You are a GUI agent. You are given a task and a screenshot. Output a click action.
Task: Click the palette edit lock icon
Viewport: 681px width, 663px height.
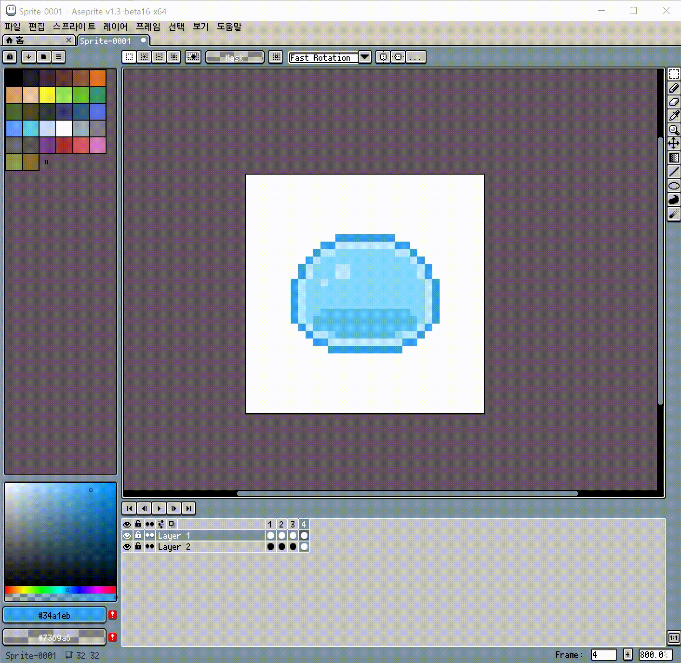pos(10,57)
